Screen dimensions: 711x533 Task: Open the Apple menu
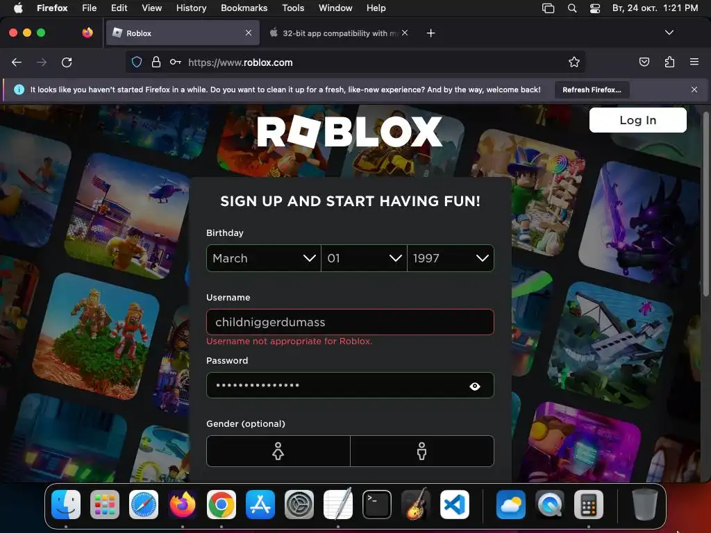[x=18, y=8]
